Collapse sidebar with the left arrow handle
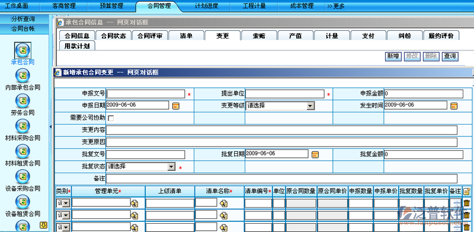This screenshot has width=474, height=232. pos(50,126)
